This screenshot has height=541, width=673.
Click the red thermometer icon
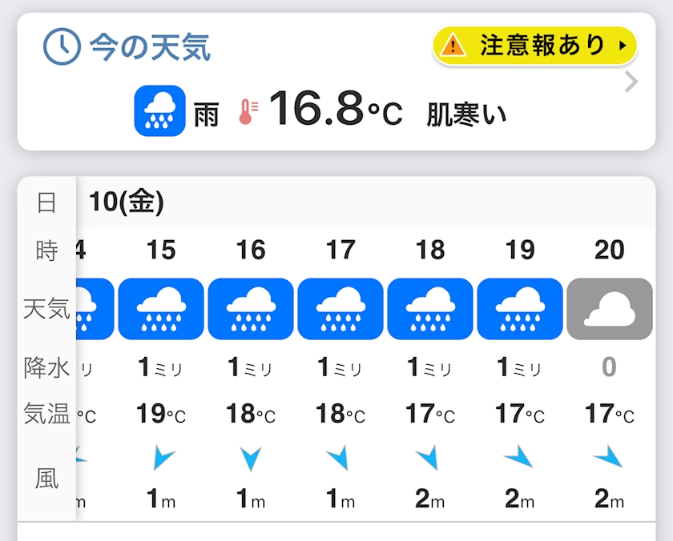[x=249, y=111]
